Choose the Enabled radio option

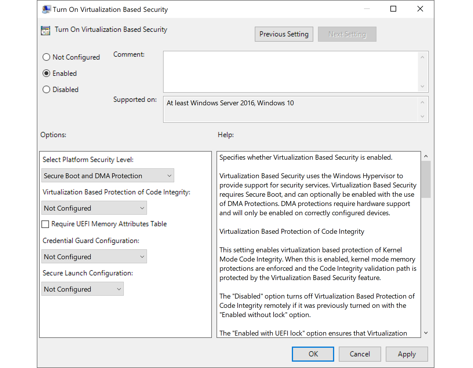tap(46, 73)
